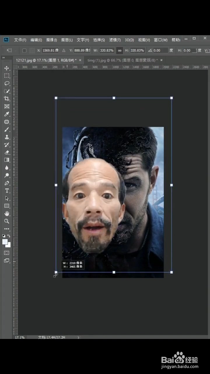Open the 文件(F) menu
The height and width of the screenshot is (374, 210).
pos(20,40)
